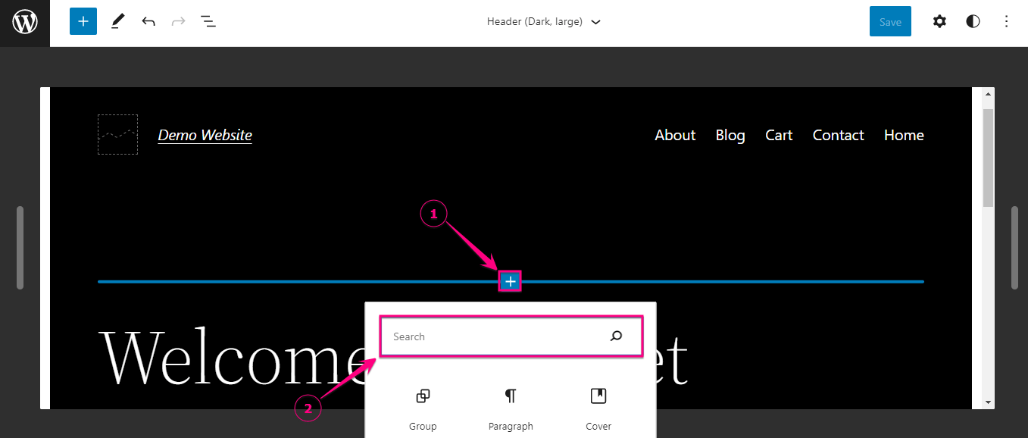Click the Redo arrow
Image resolution: width=1028 pixels, height=438 pixels.
(179, 21)
